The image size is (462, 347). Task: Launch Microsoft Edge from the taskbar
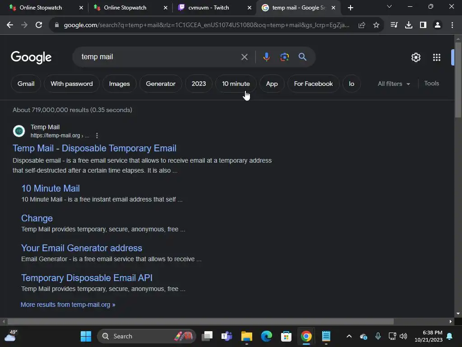click(x=266, y=336)
